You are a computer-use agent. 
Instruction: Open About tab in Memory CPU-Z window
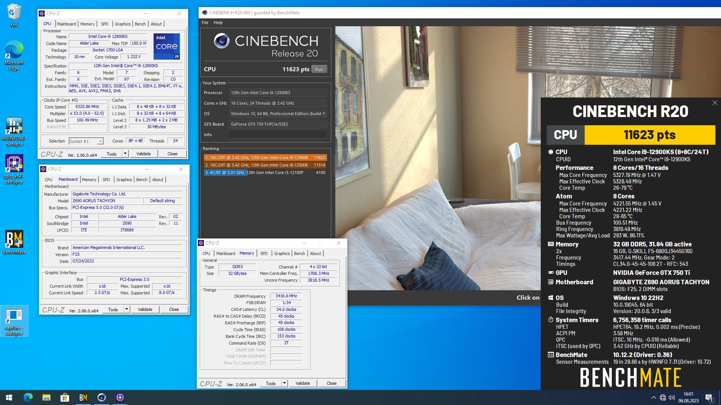point(315,253)
